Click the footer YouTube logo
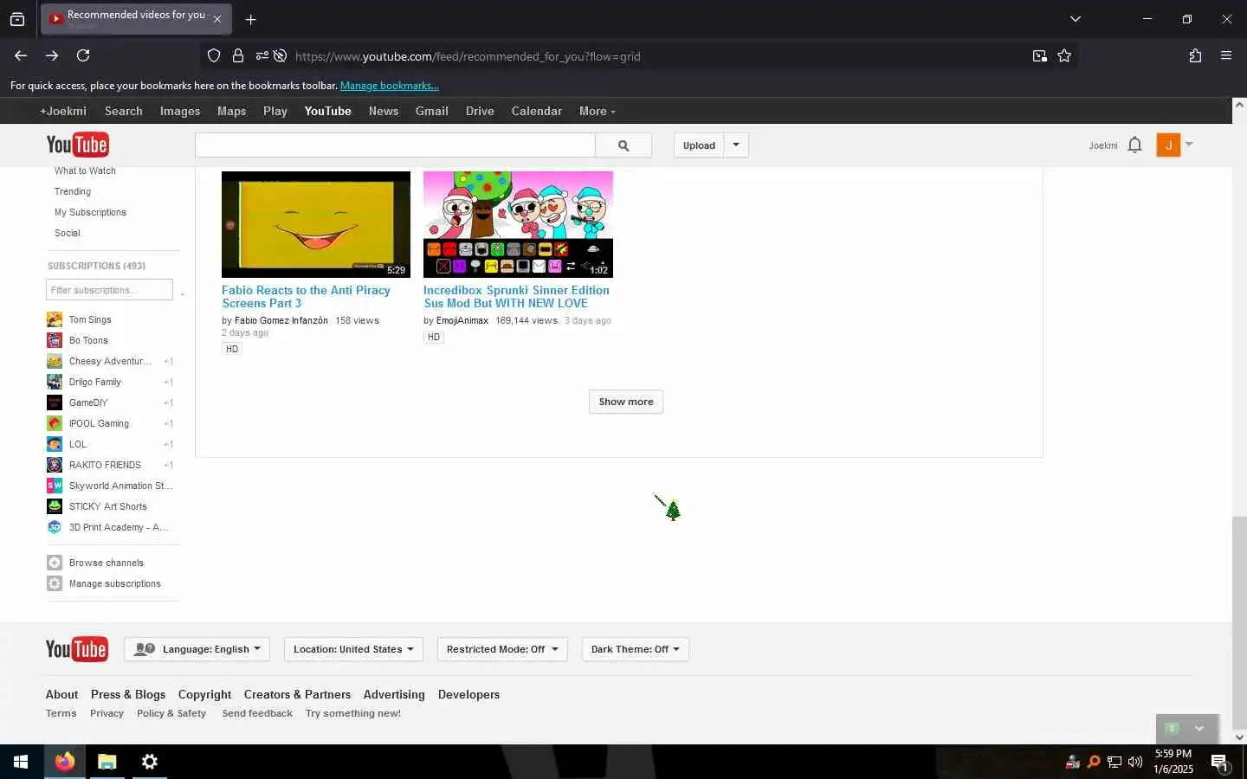The height and width of the screenshot is (779, 1247). (76, 649)
